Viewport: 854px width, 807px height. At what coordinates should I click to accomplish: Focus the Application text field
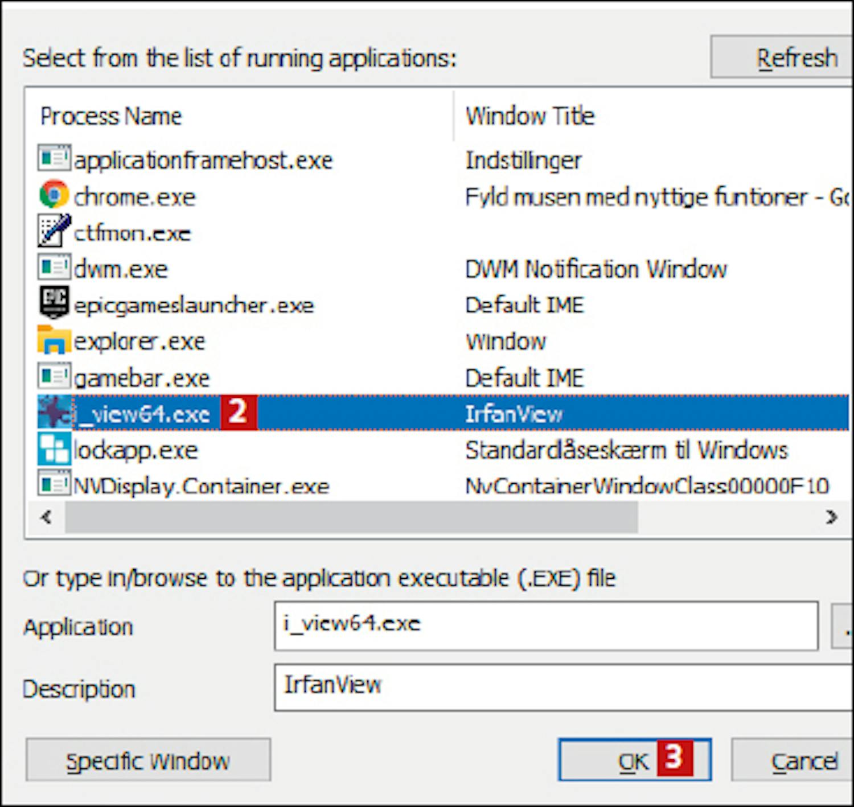pyautogui.click(x=545, y=625)
